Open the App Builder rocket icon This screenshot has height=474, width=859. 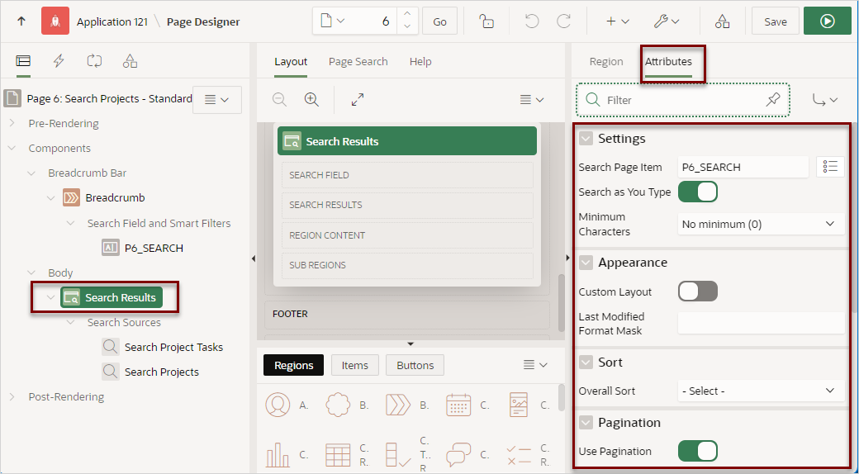55,21
